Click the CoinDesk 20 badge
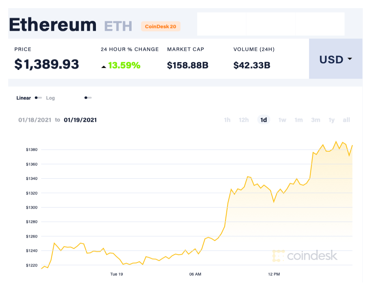Viewport: 371px width, 307px height. [160, 26]
